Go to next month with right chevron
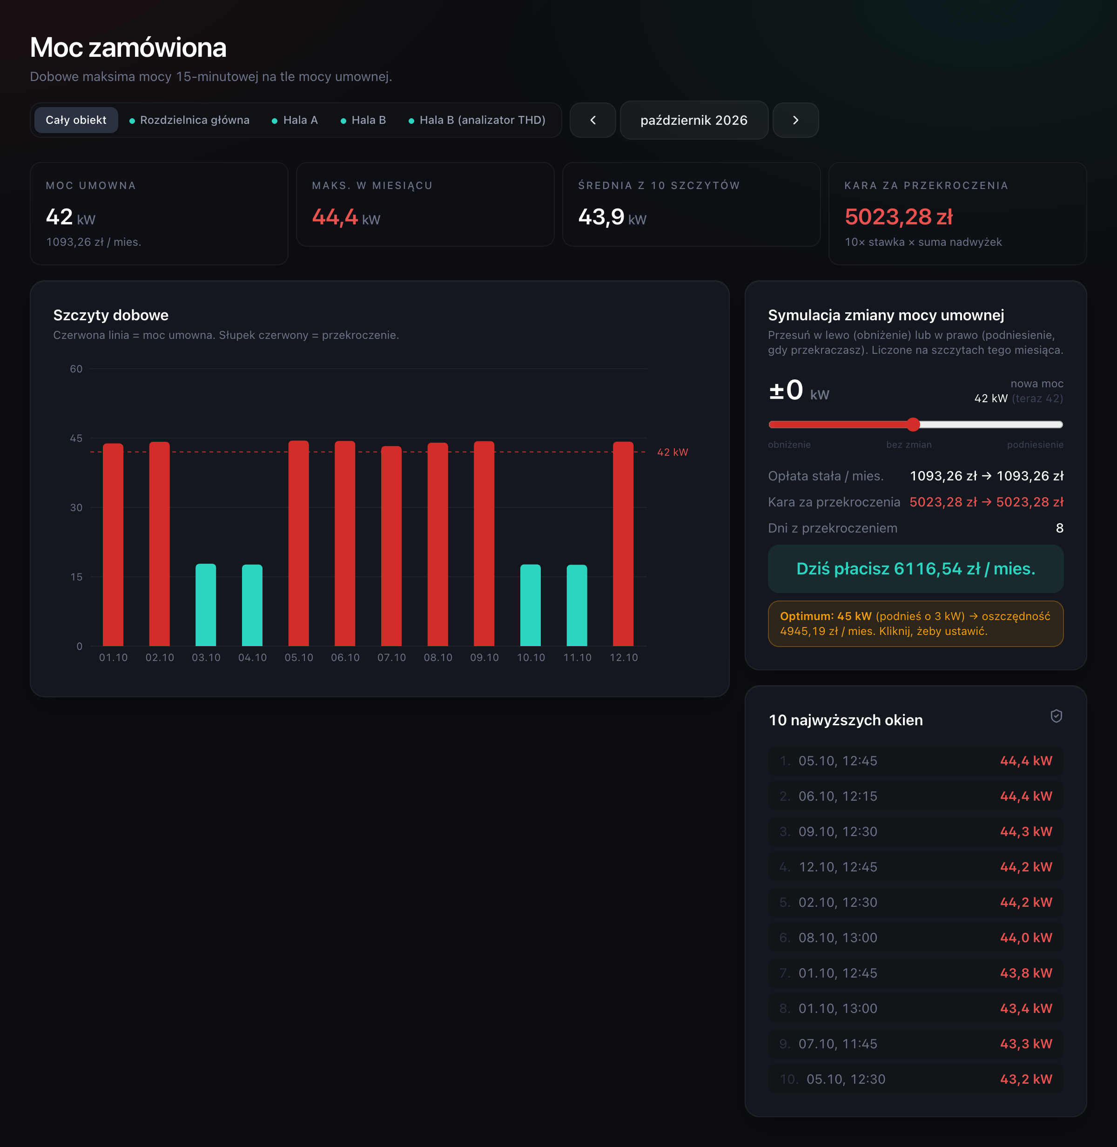Screen dimensions: 1117x1147 [x=795, y=120]
